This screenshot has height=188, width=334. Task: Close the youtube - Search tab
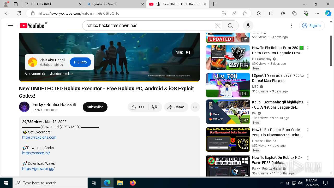142,4
